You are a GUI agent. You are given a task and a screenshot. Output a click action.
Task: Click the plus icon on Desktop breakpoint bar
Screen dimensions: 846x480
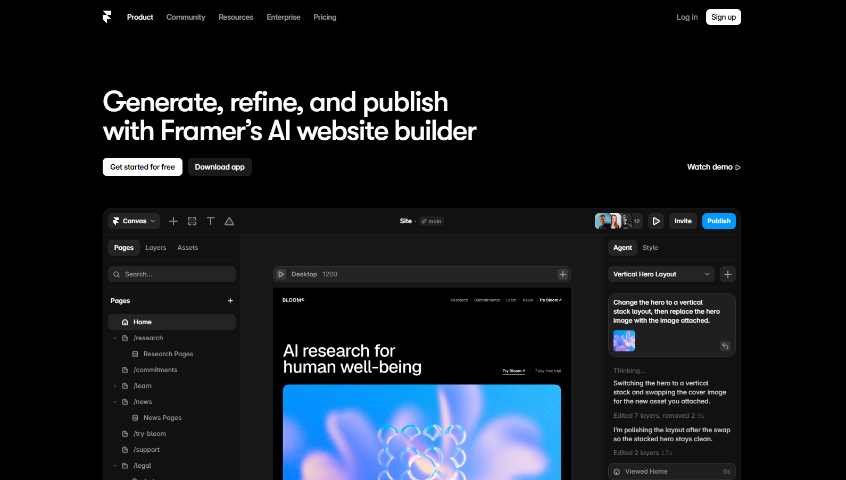(x=562, y=274)
